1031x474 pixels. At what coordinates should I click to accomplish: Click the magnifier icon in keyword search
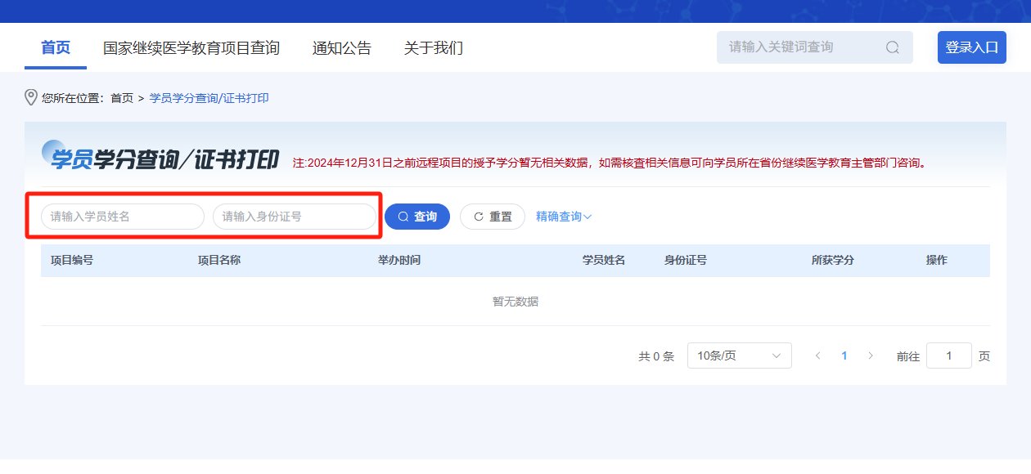tap(892, 47)
